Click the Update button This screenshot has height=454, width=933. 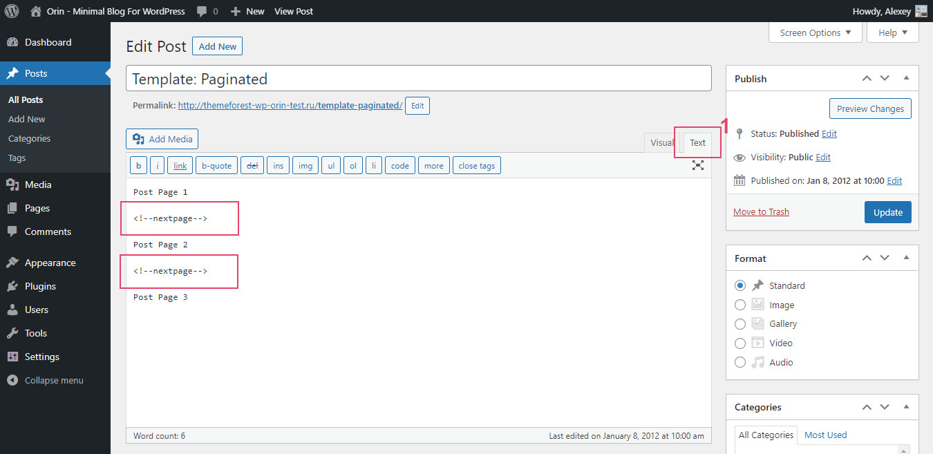887,212
